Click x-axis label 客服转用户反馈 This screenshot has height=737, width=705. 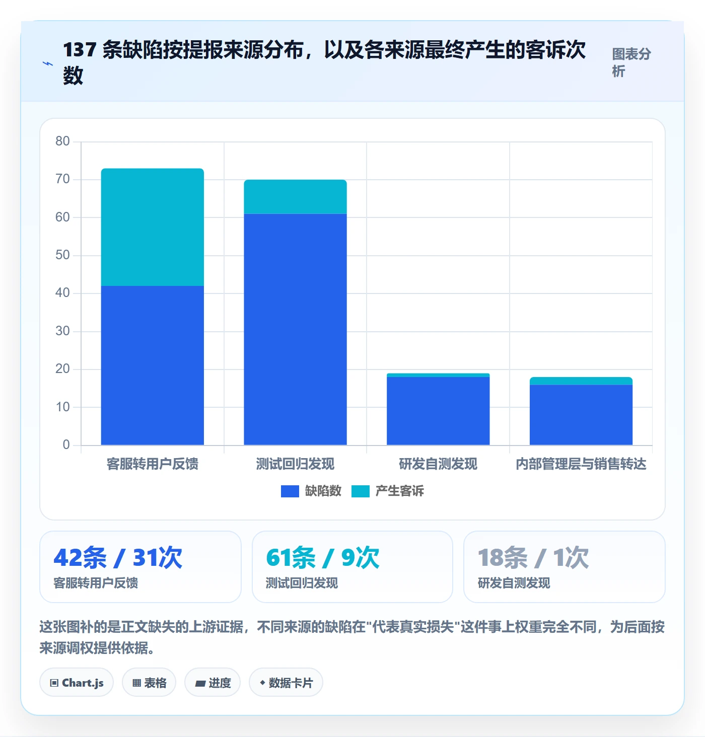point(153,464)
